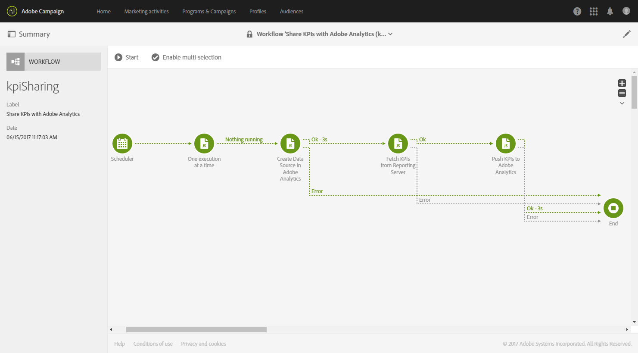638x353 pixels.
Task: Open the Conditions of use link
Action: tap(153, 344)
